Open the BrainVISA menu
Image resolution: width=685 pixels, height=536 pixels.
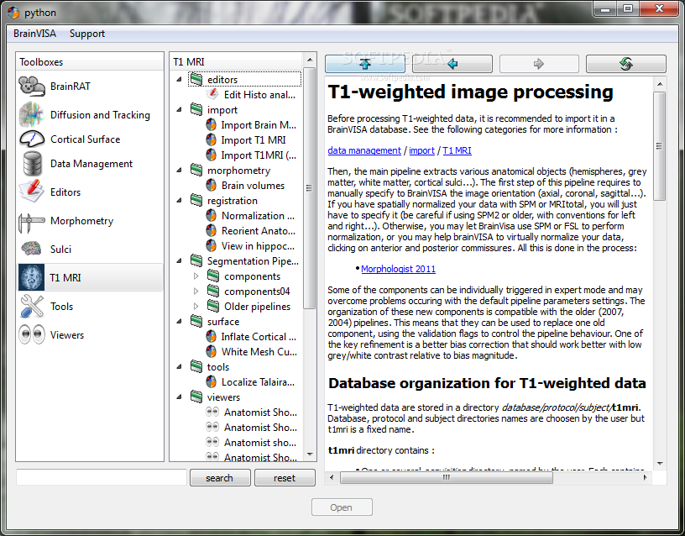click(34, 34)
